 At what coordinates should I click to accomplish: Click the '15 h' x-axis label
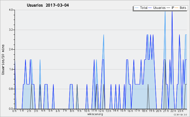(x=123, y=111)
